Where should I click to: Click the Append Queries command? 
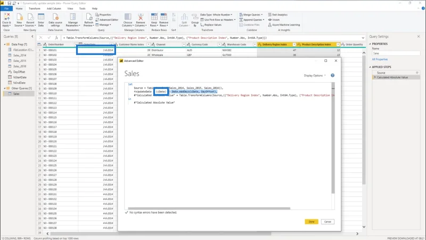tap(252, 20)
